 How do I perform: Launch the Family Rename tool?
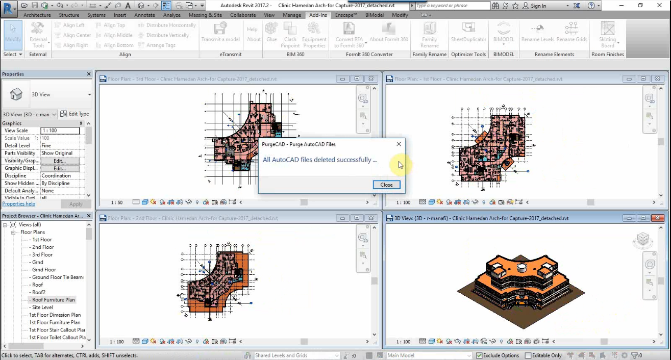pos(429,34)
